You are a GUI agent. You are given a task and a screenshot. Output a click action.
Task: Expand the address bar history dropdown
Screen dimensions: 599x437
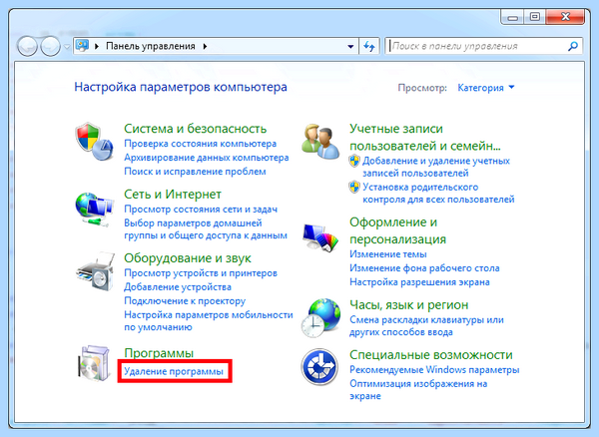point(350,47)
